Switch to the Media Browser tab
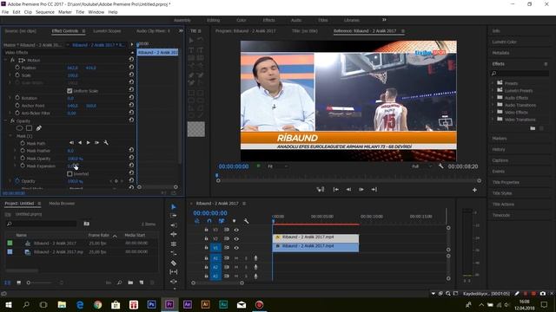This screenshot has width=556, height=312. [62, 204]
